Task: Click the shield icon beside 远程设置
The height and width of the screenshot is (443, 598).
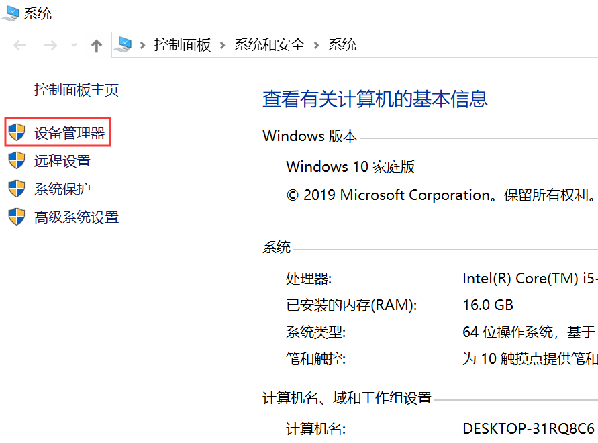Action: [x=17, y=161]
